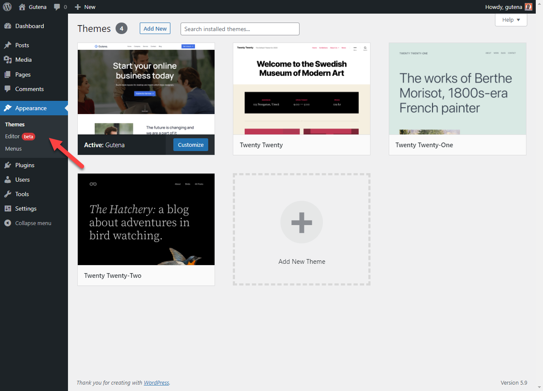Click the Active: Gutena label
The height and width of the screenshot is (391, 543).
pos(104,145)
